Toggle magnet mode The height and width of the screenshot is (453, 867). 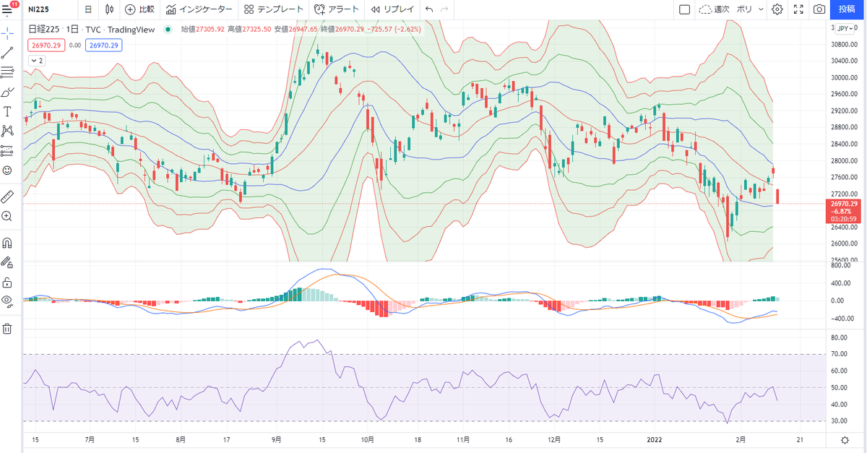[7, 242]
